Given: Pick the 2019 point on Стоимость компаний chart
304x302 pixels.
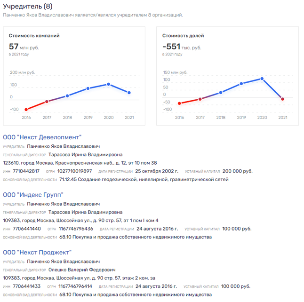Looking at the screenshot, I should pyautogui.click(x=88, y=88).
